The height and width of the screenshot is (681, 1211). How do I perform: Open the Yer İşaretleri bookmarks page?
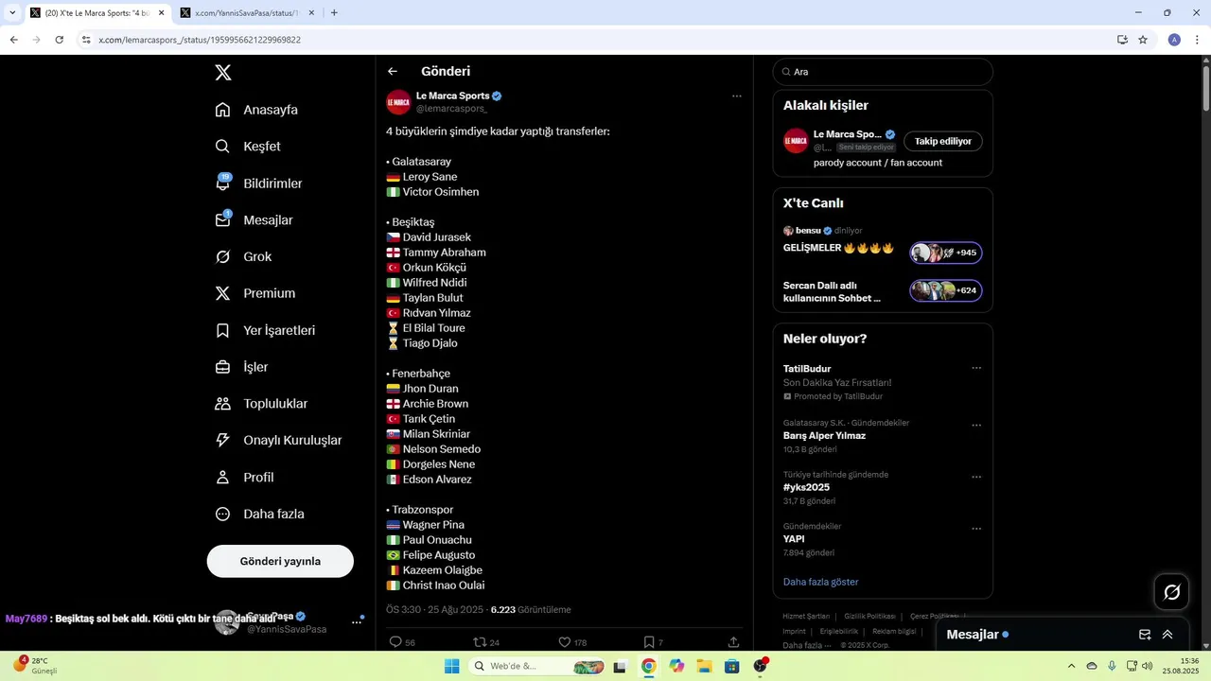[265, 330]
